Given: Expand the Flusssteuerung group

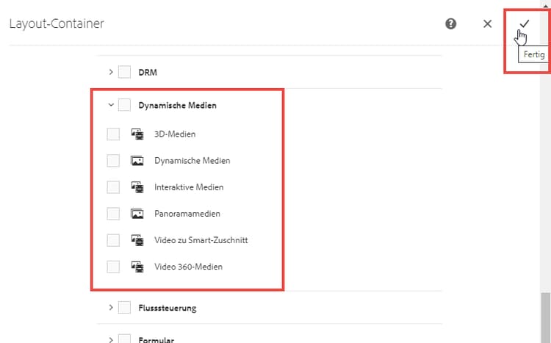Looking at the screenshot, I should [111, 308].
